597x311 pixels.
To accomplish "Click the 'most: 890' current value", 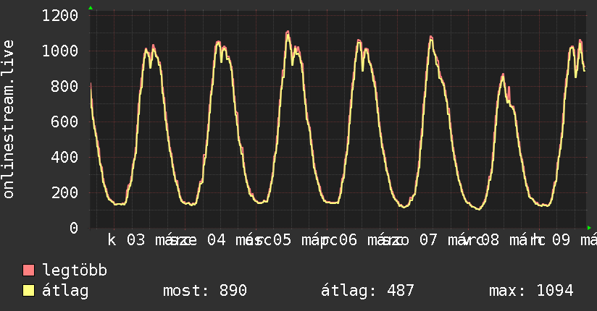I will pyautogui.click(x=206, y=291).
